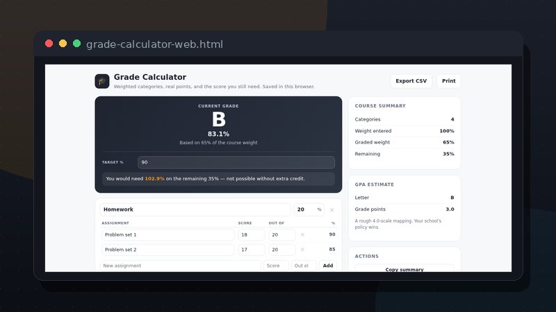Click the 'A rough 4.0-scale mapping' note
This screenshot has height=312, width=556.
(x=398, y=224)
